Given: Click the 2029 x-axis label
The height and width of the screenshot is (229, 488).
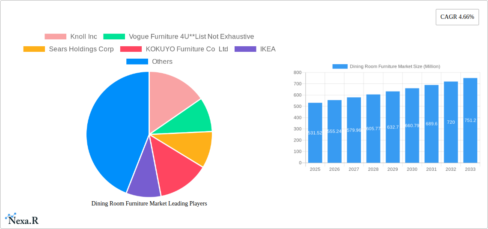Looking at the screenshot, I should pyautogui.click(x=393, y=169).
